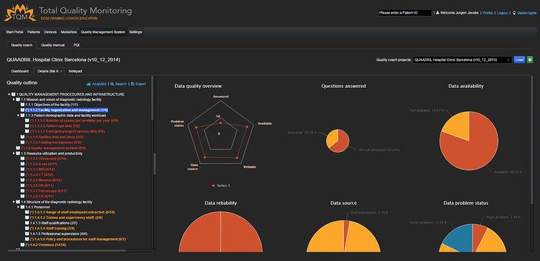
Task: Open the Quality coach projects dropdown
Action: coord(462,60)
